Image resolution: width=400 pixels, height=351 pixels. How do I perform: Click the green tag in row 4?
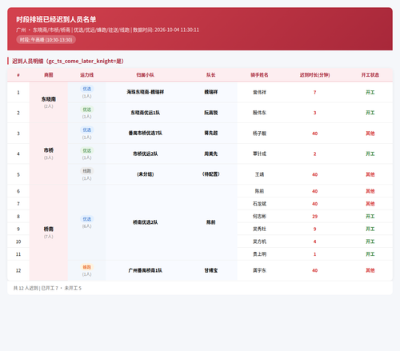point(86,150)
